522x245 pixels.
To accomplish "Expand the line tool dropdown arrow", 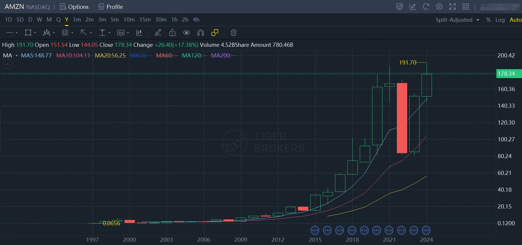I will (16, 33).
